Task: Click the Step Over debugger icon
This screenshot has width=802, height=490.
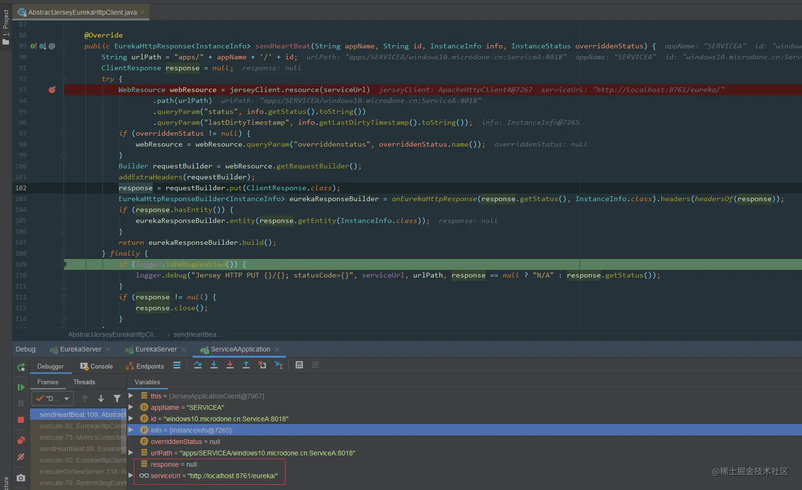Action: pos(198,365)
